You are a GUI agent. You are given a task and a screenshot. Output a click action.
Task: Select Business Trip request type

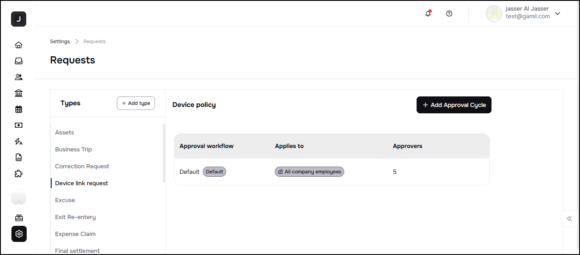pyautogui.click(x=73, y=149)
